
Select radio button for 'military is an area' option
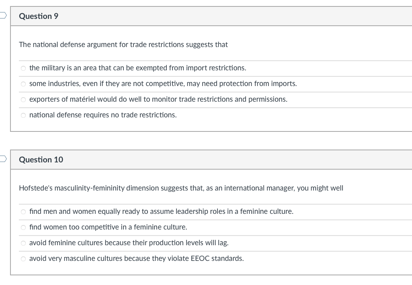23,68
